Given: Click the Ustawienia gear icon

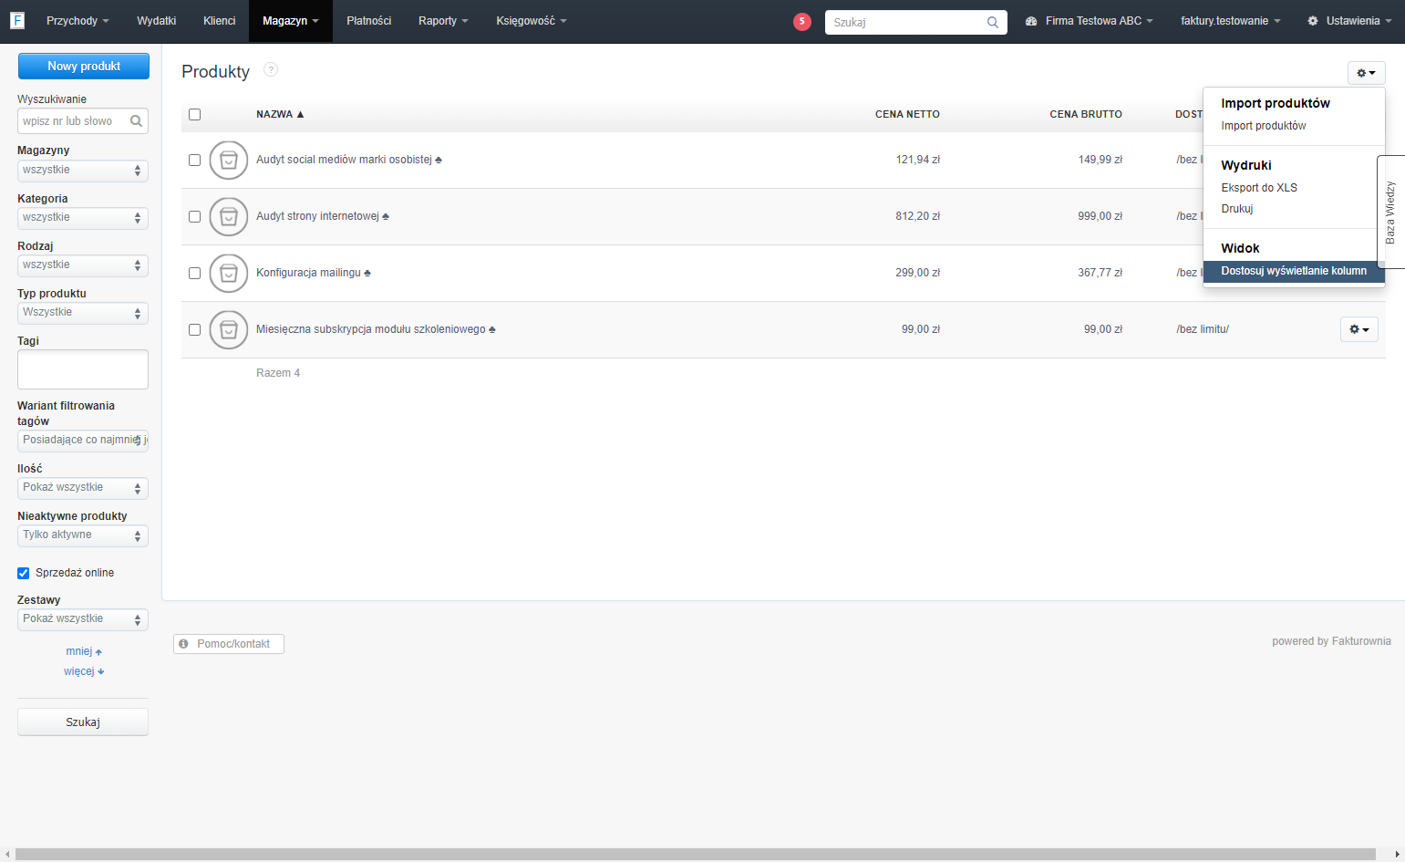Looking at the screenshot, I should (x=1313, y=21).
